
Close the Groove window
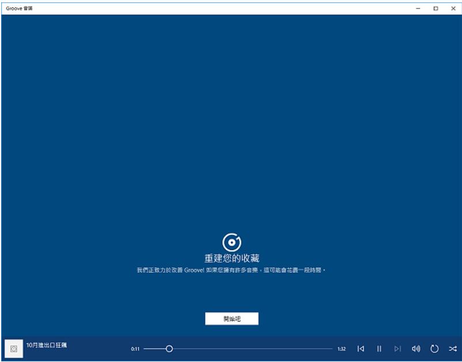(453, 9)
